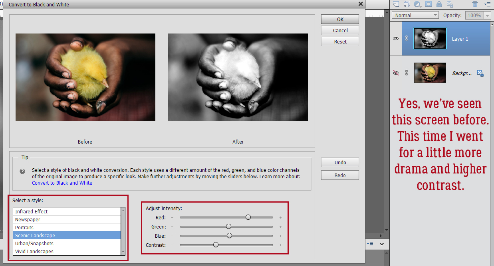Pick the Urban/Snapshots style
The height and width of the screenshot is (266, 494).
(67, 243)
